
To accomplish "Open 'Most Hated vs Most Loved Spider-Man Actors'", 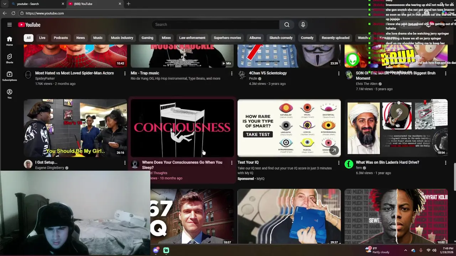I will tap(74, 73).
